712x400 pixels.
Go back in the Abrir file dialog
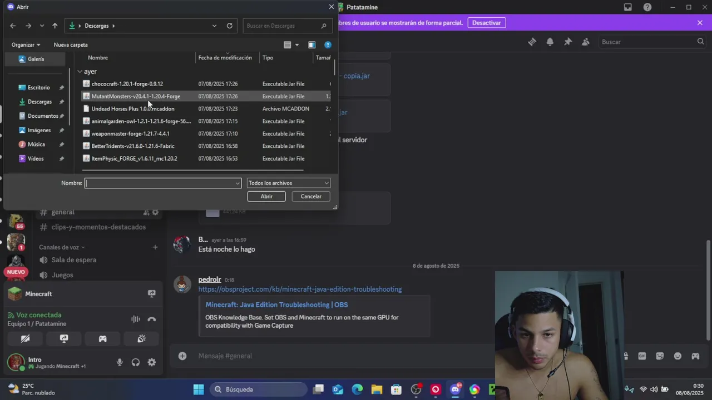point(13,26)
